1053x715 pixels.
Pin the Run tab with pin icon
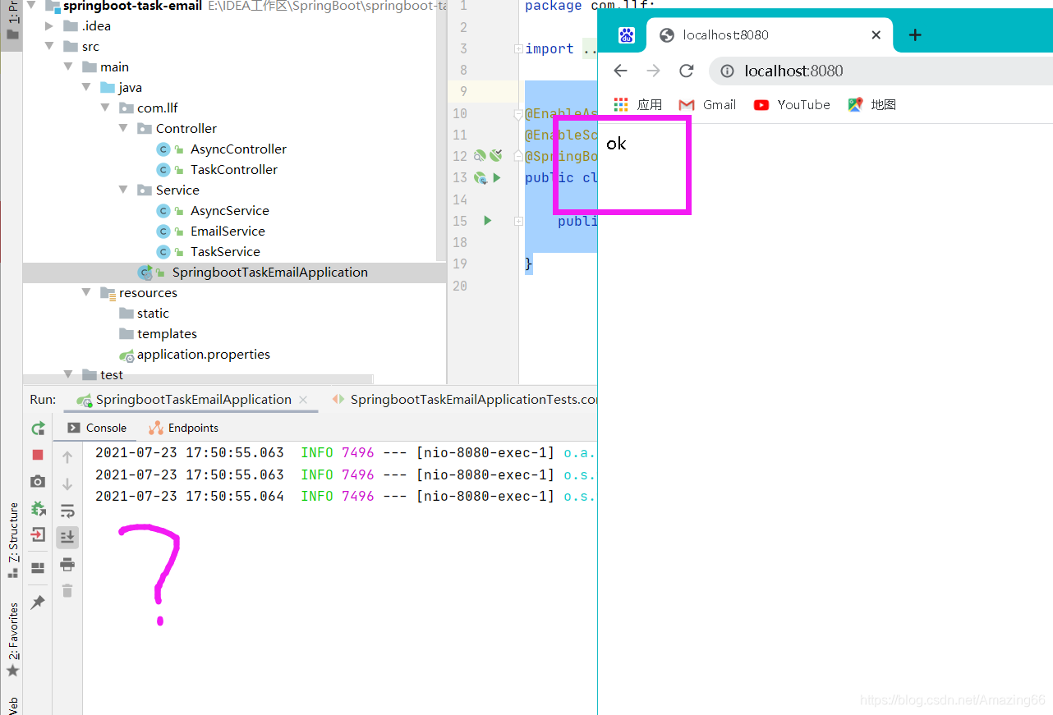click(x=38, y=603)
